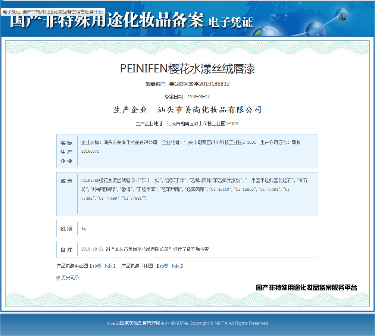Click the 国家药品监督管理局 footer text
Viewport: 375px width, 336px height.
pyautogui.click(x=140, y=323)
